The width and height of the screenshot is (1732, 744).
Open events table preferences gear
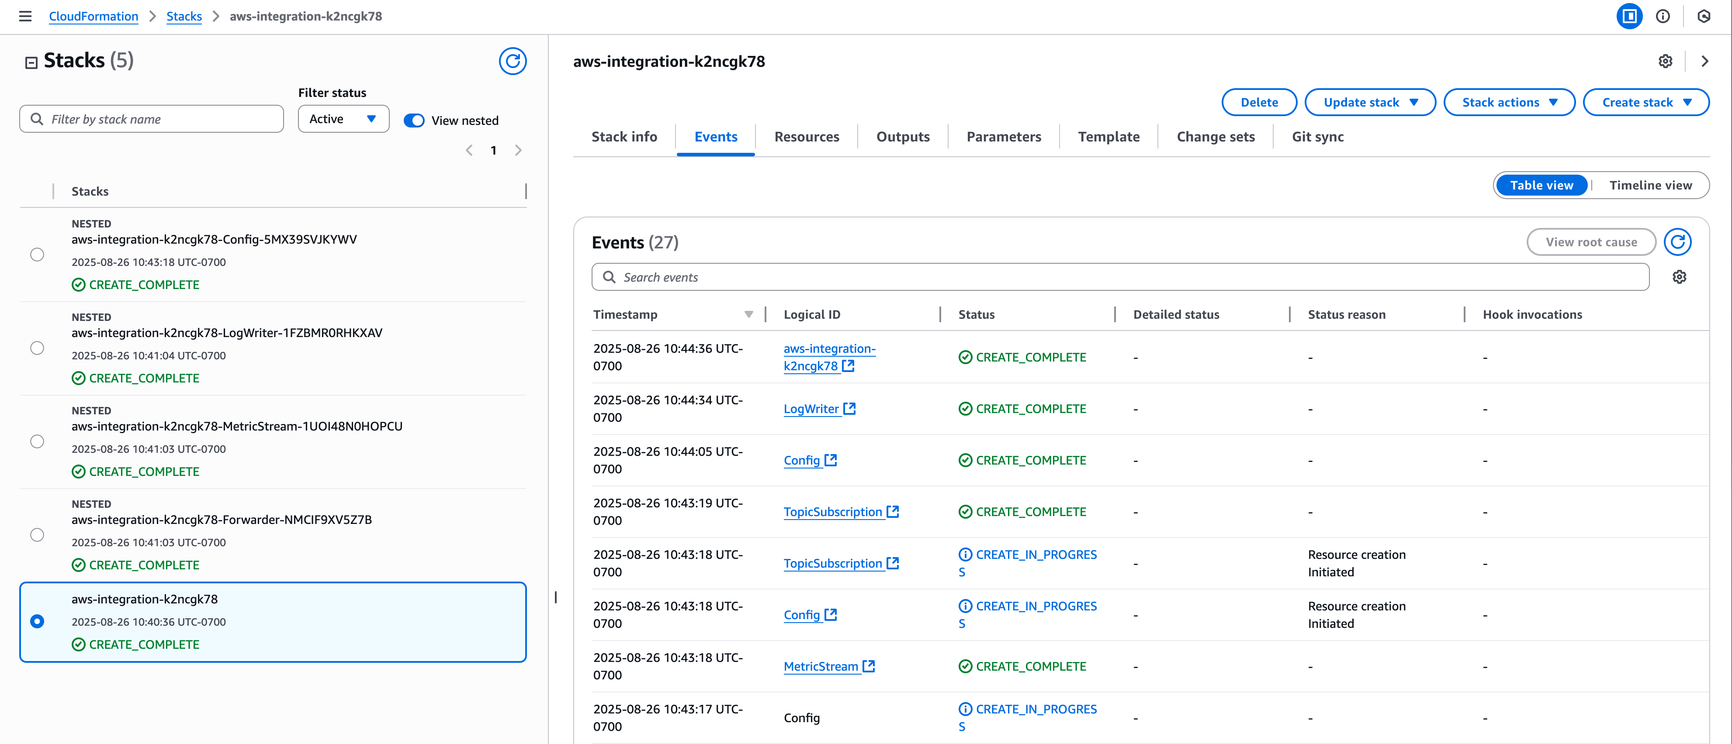click(x=1679, y=277)
